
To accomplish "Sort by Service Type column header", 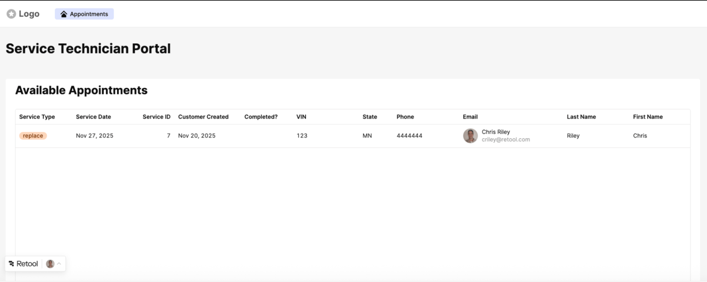I will [x=37, y=117].
